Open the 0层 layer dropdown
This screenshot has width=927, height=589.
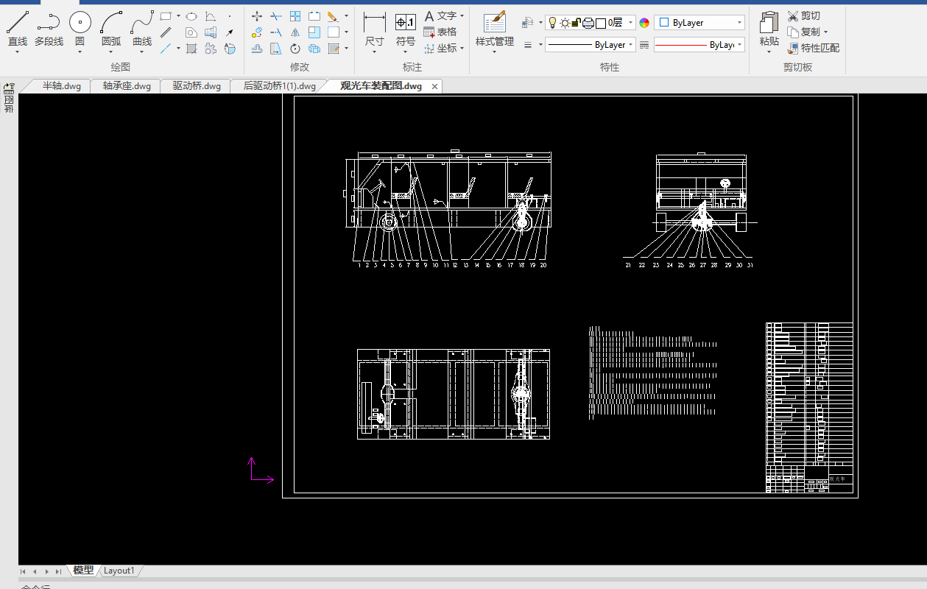(630, 23)
